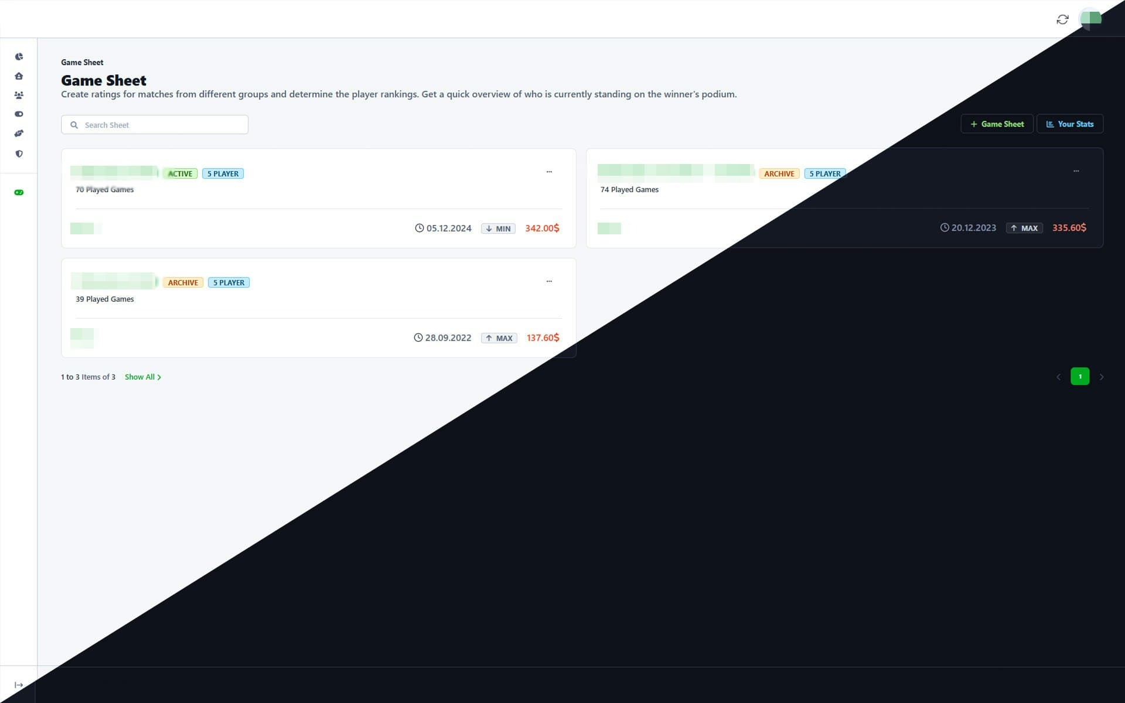
Task: Click the logout arrow at the sidebar bottom
Action: pyautogui.click(x=19, y=684)
